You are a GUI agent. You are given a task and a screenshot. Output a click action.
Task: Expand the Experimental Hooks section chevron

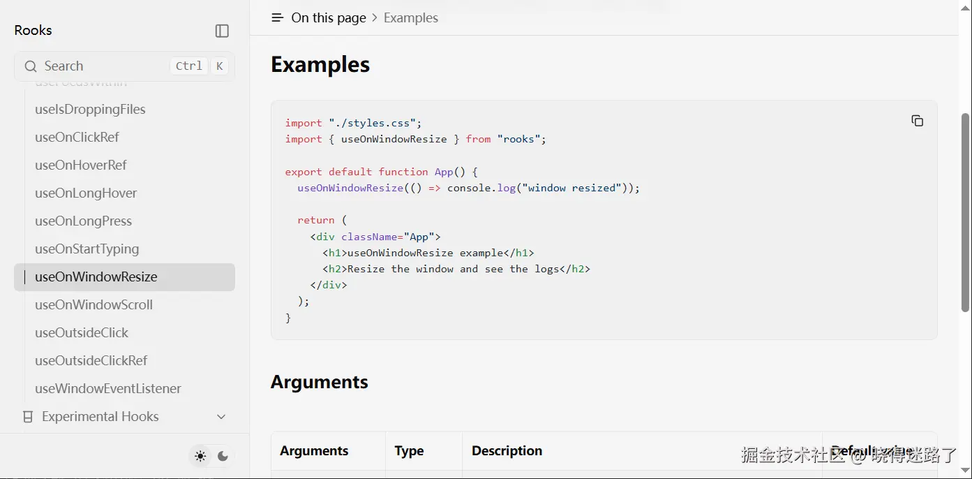pyautogui.click(x=221, y=417)
